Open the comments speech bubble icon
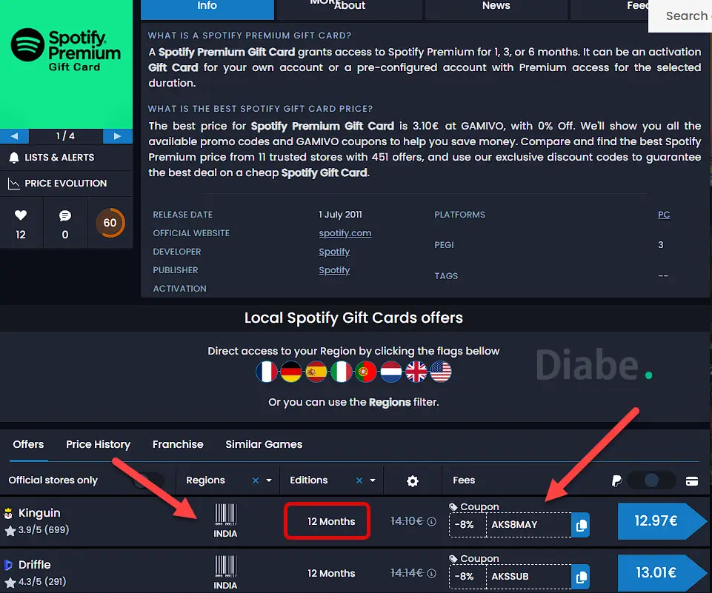The width and height of the screenshot is (712, 593). (65, 215)
